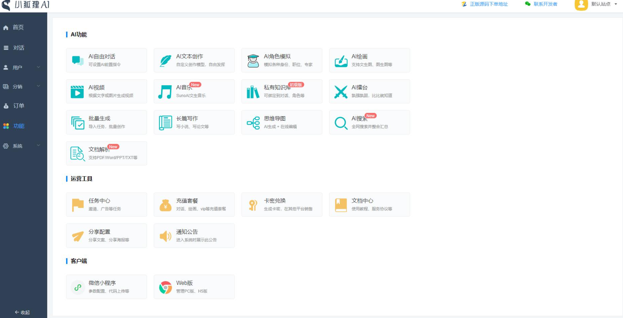Click the 思维导图 mind map icon
623x318 pixels.
253,123
